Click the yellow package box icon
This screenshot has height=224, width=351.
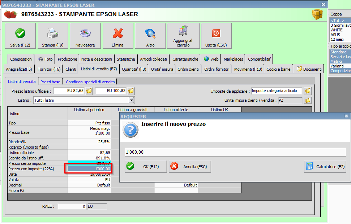(317, 14)
